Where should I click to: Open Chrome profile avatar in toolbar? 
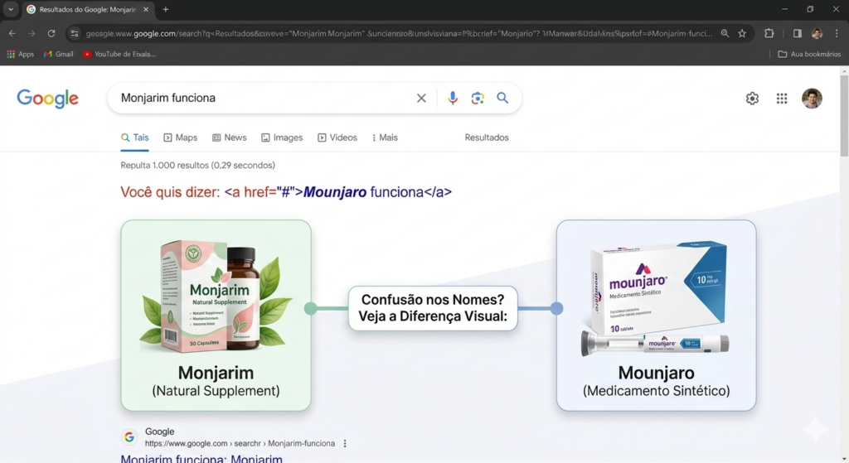(817, 33)
